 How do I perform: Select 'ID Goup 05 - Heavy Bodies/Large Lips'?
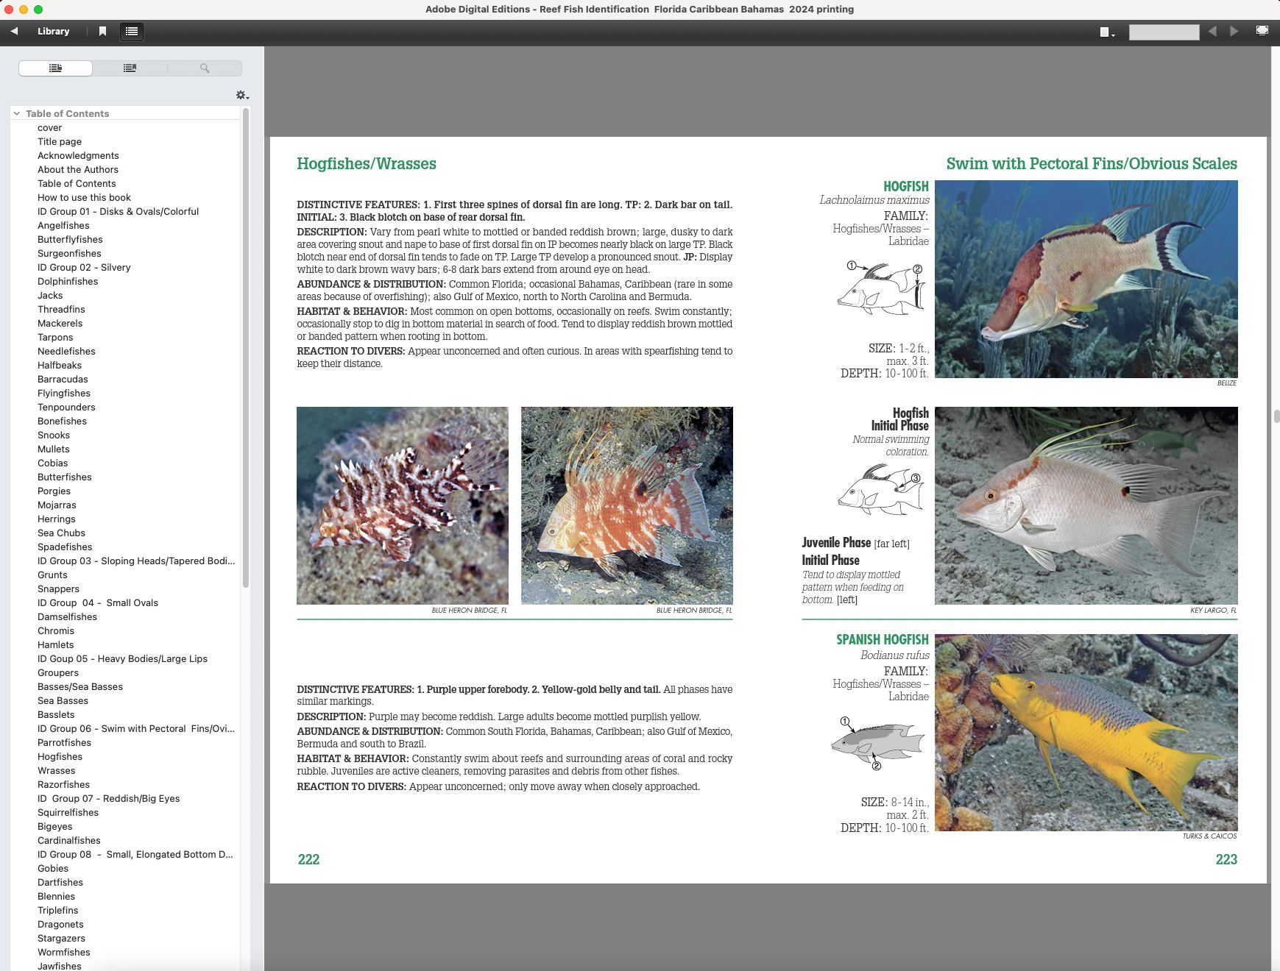click(x=122, y=658)
